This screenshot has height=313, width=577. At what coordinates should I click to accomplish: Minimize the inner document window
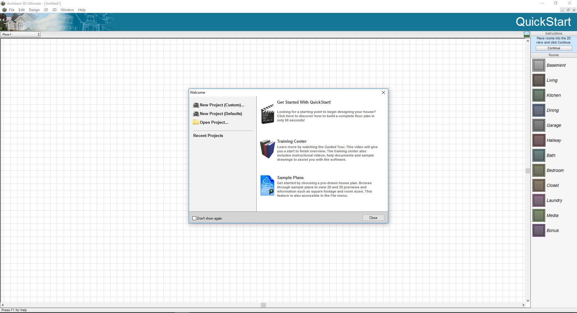(x=562, y=10)
